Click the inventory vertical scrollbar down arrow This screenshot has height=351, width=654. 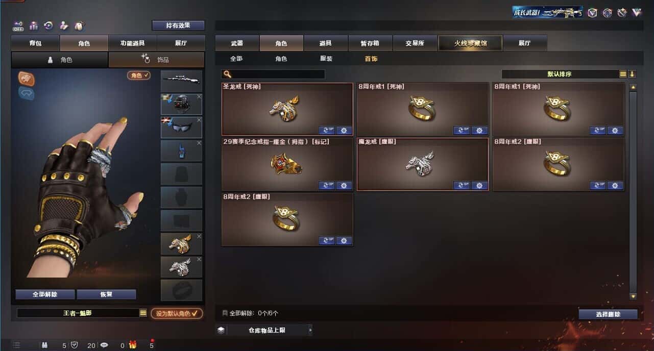click(633, 296)
